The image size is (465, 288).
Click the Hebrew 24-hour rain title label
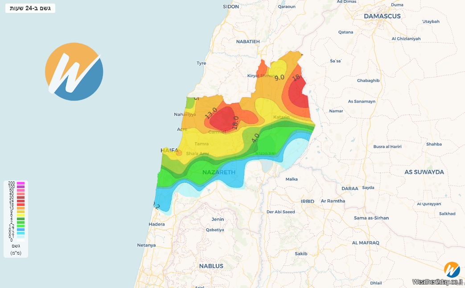pyautogui.click(x=30, y=8)
